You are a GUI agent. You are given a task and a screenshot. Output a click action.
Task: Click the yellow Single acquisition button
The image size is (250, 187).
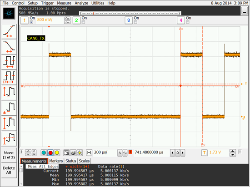pyautogui.click(x=57, y=153)
